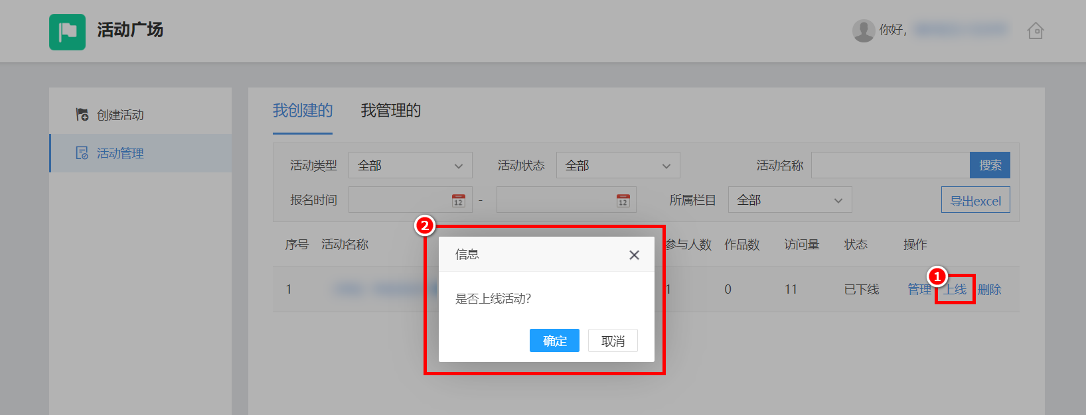Click the 活动管理 document icon in sidebar
The height and width of the screenshot is (415, 1086).
(x=82, y=153)
